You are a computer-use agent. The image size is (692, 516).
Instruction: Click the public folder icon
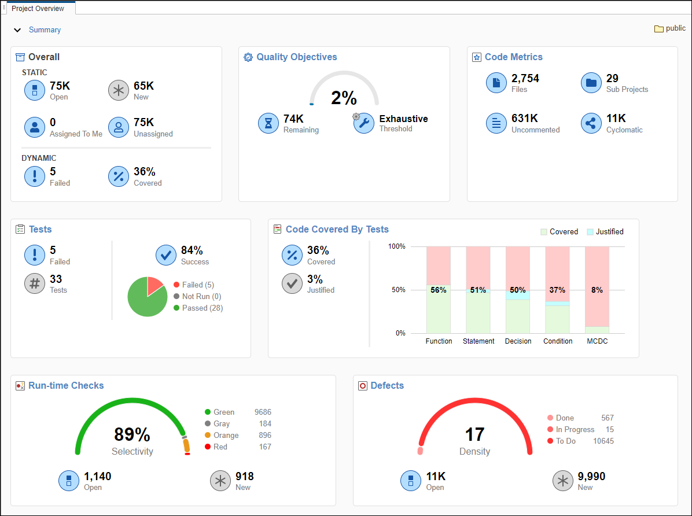658,28
